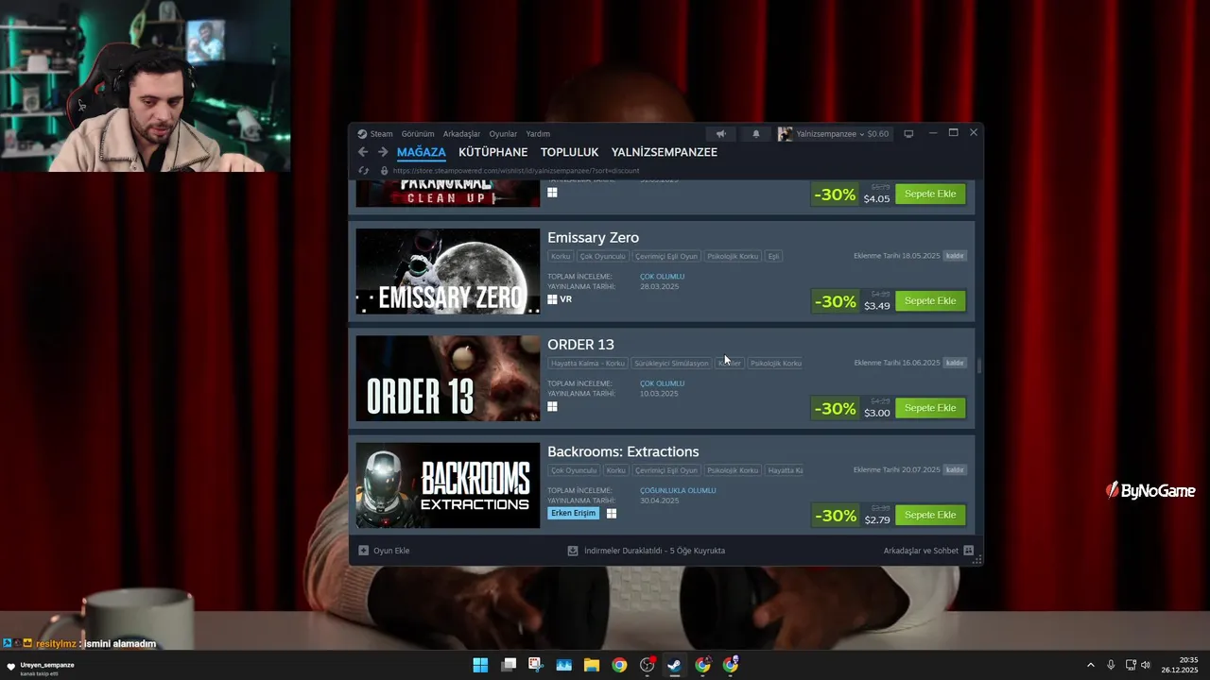This screenshot has height=680, width=1210.
Task: Click the microphone tray icon
Action: [1111, 665]
